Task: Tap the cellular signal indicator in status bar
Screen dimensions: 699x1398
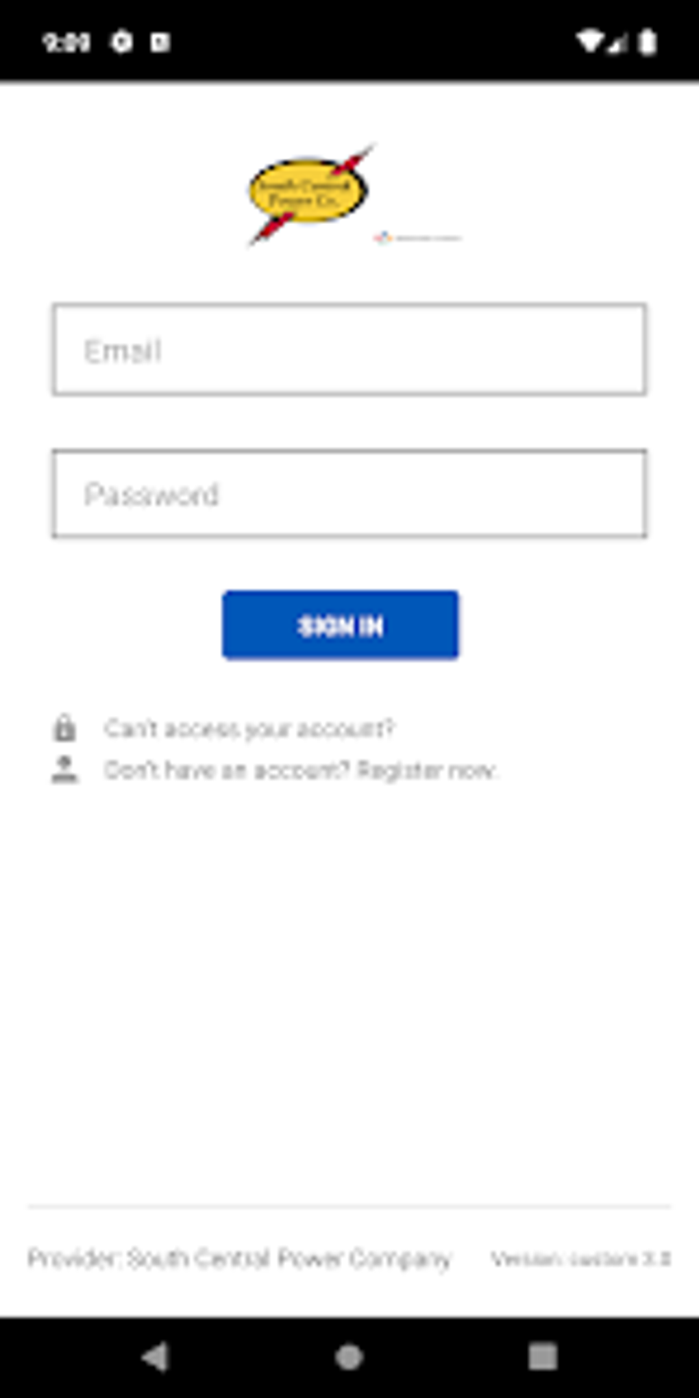Action: point(617,42)
